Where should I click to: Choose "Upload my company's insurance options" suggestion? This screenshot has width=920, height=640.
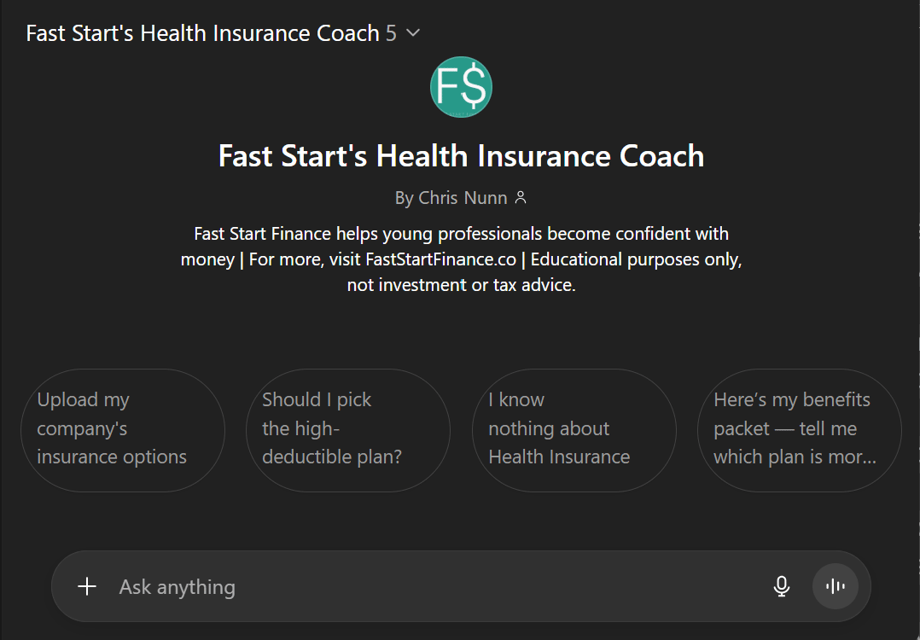[x=122, y=429]
